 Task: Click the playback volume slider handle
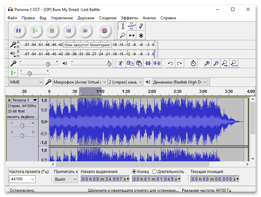[109, 64]
